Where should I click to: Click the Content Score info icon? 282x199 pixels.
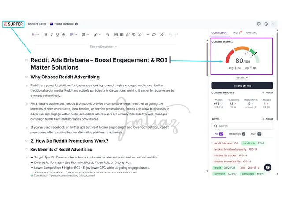[232, 41]
